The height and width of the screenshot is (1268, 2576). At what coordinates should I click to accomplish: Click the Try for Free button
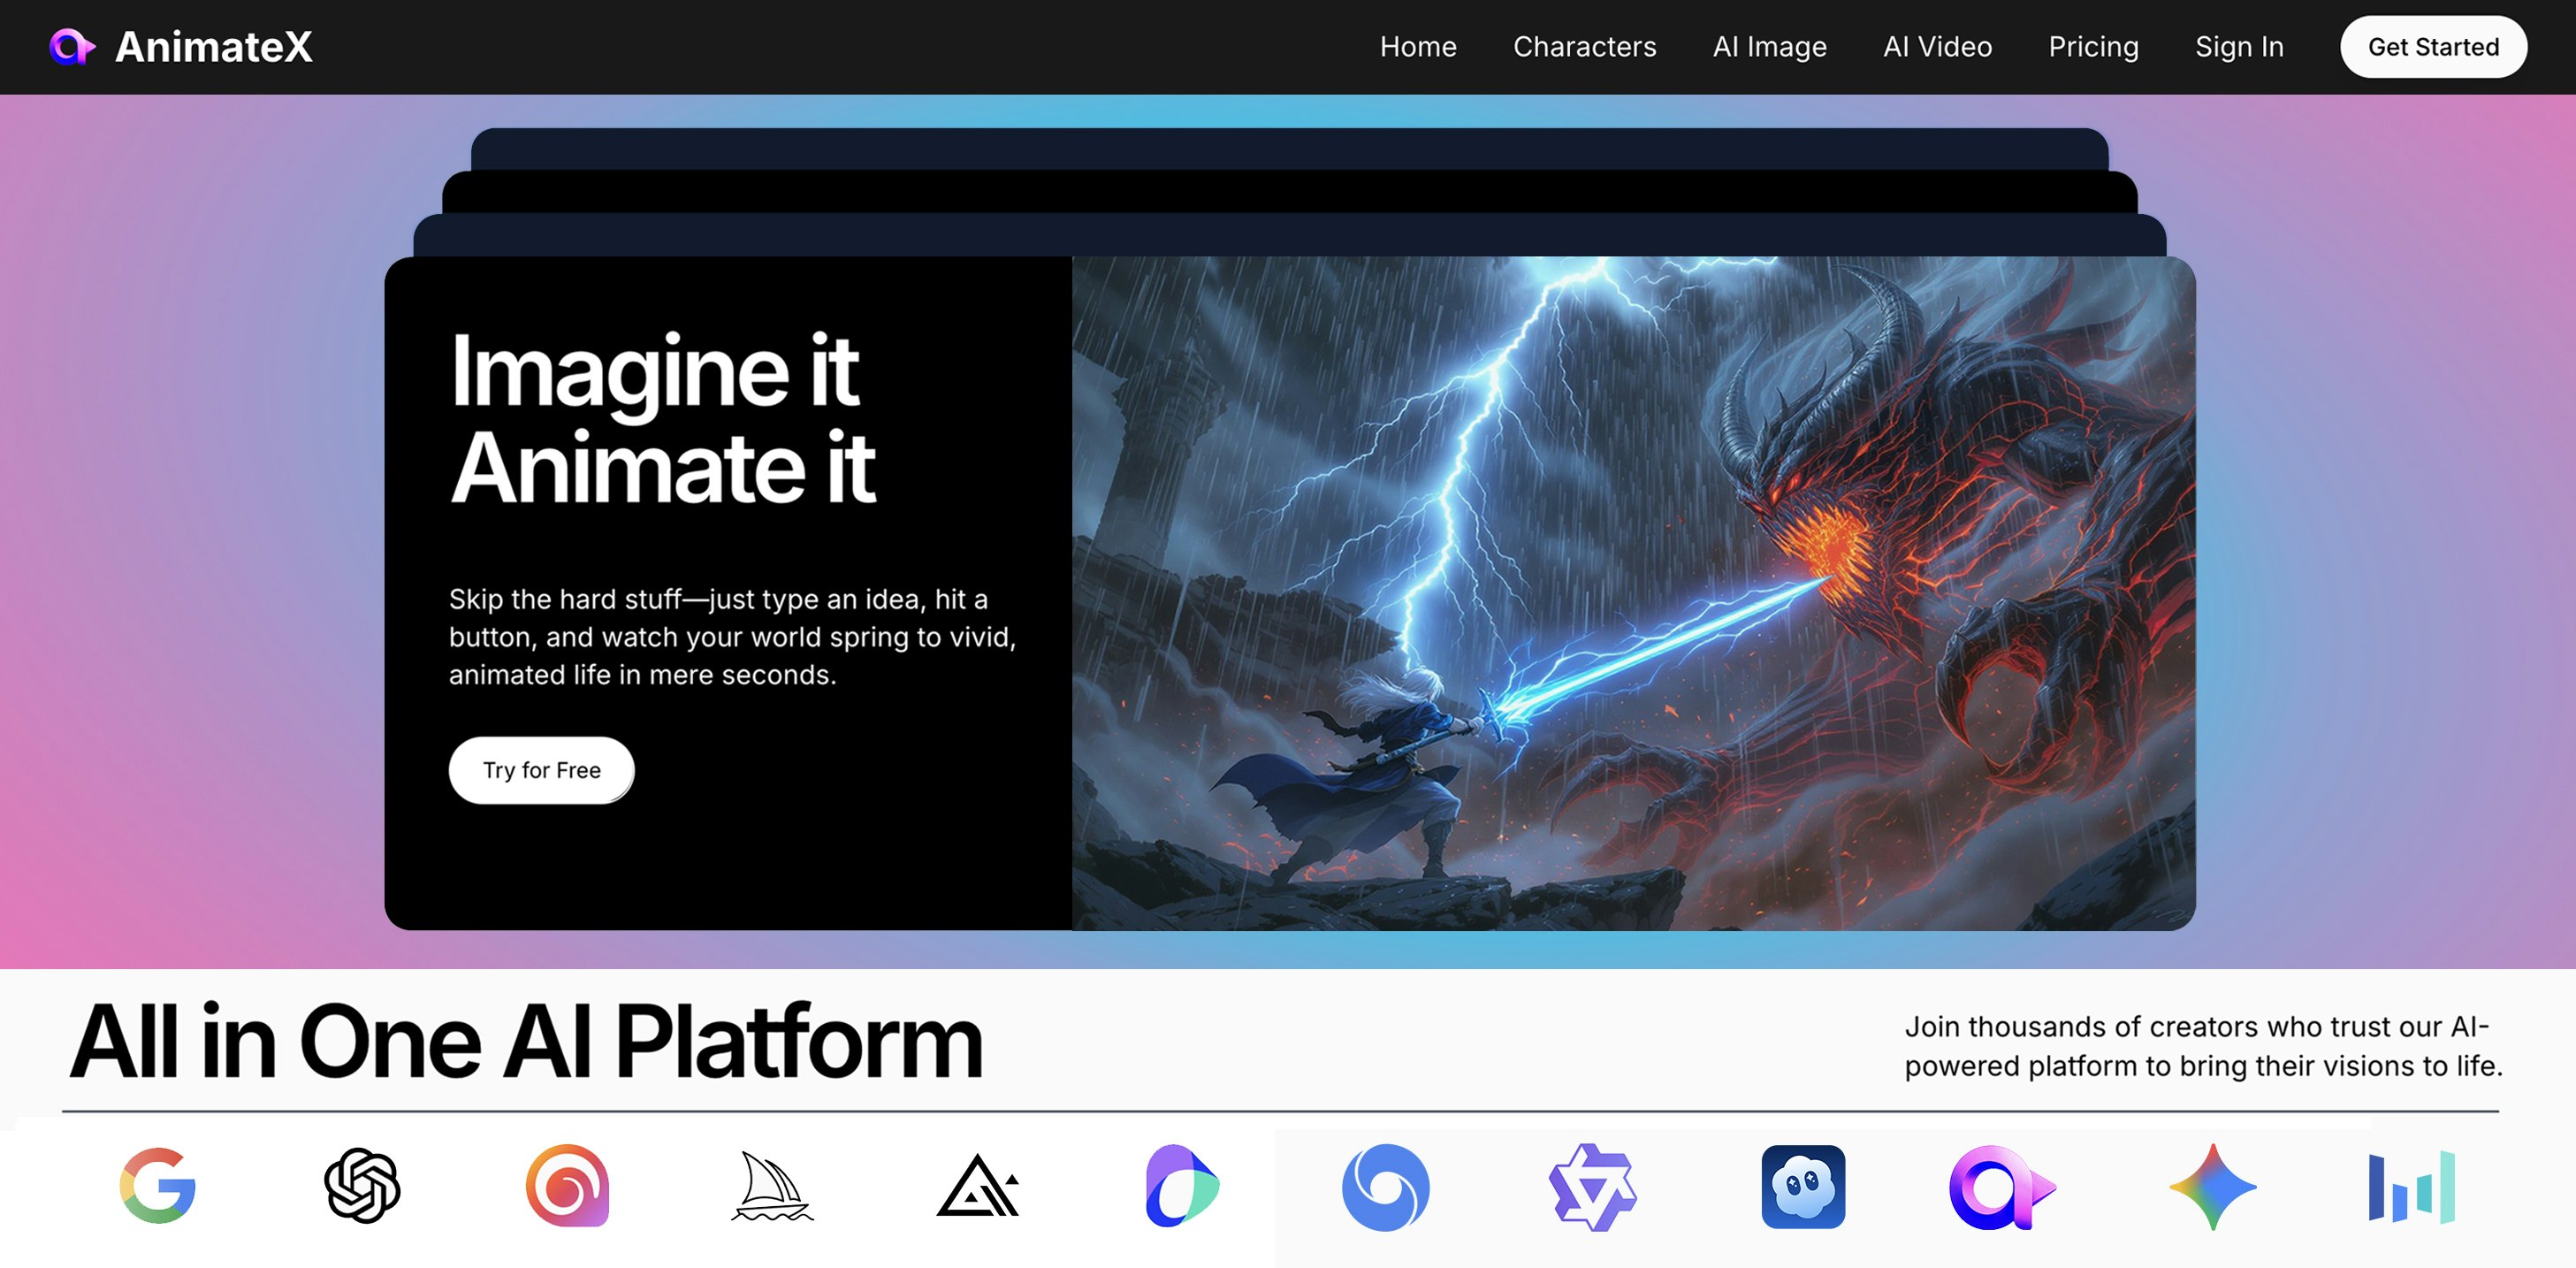pyautogui.click(x=541, y=770)
